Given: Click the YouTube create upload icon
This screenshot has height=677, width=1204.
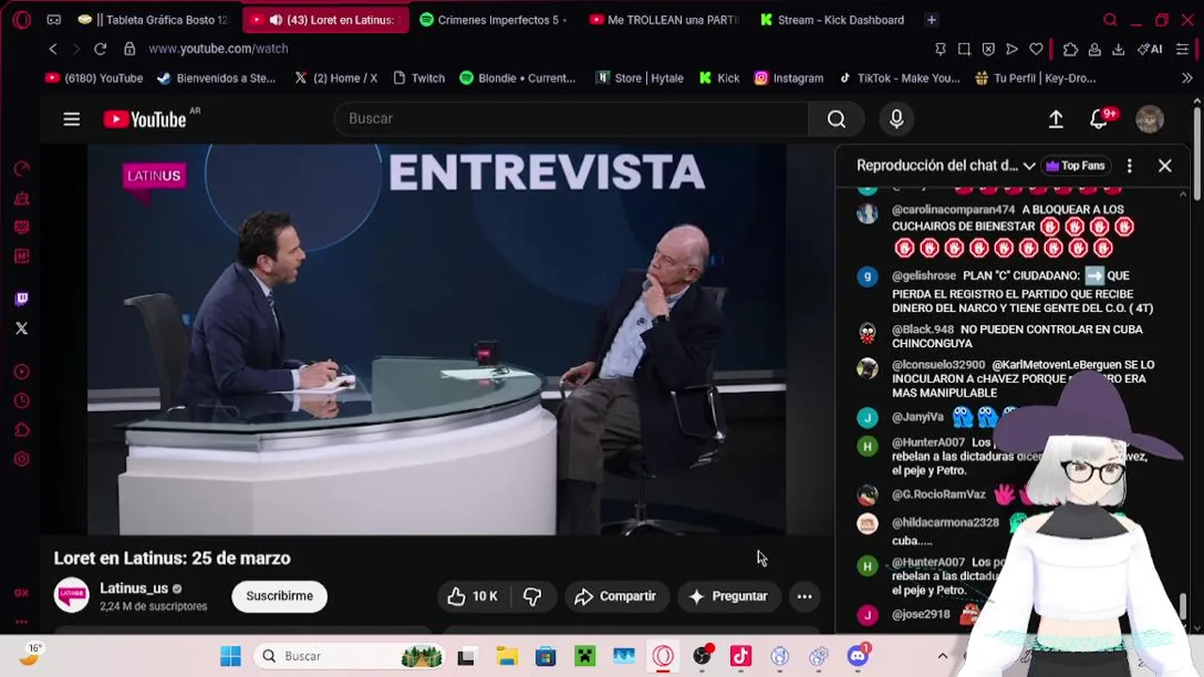Looking at the screenshot, I should (x=1055, y=119).
